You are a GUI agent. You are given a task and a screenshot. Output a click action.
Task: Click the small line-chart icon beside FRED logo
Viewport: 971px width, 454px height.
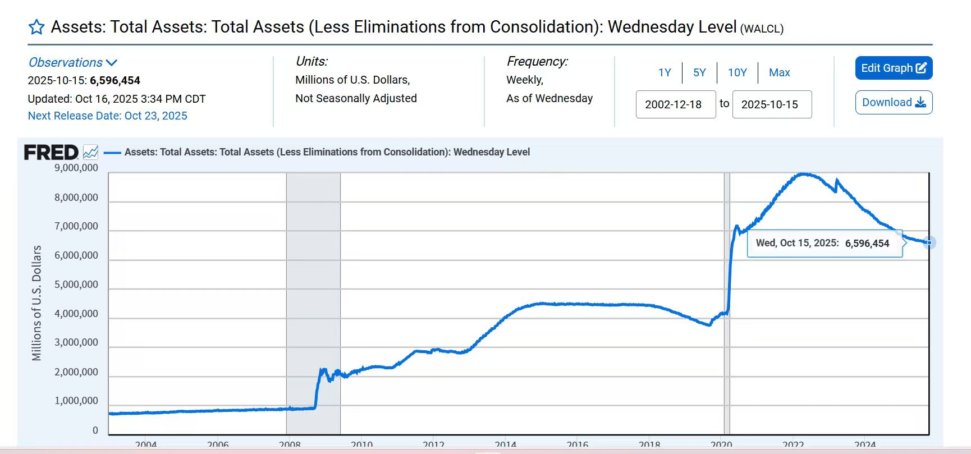(90, 152)
